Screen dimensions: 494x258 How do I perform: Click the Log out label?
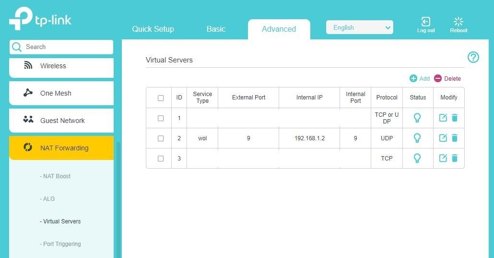click(426, 31)
